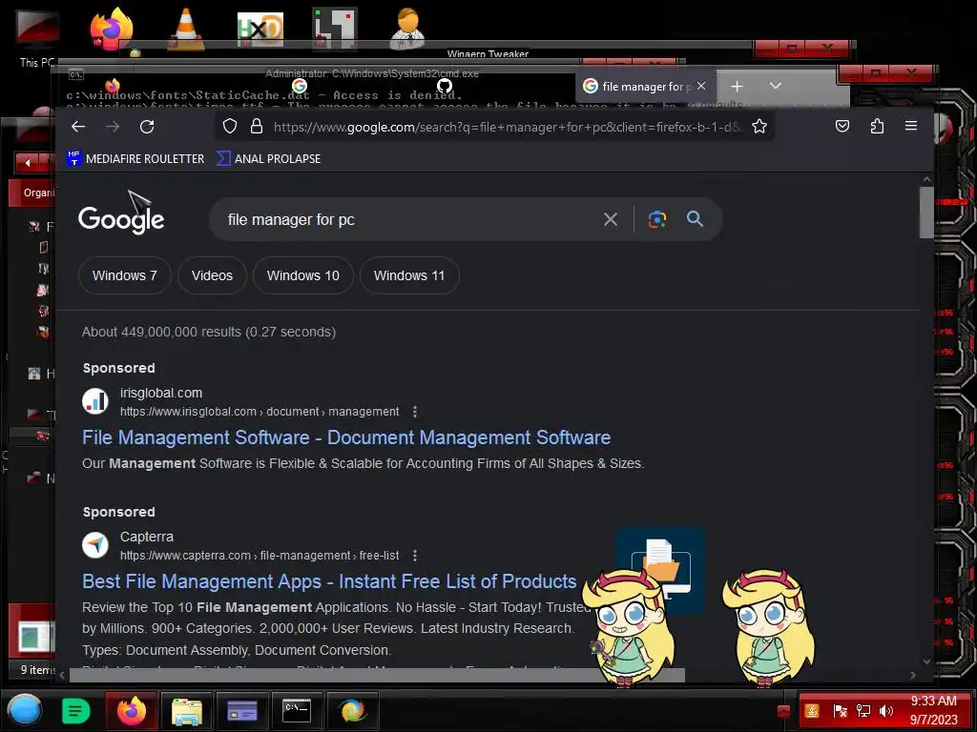The height and width of the screenshot is (732, 977).
Task: Open options menu for irisglobal.com ad
Action: 415,412
